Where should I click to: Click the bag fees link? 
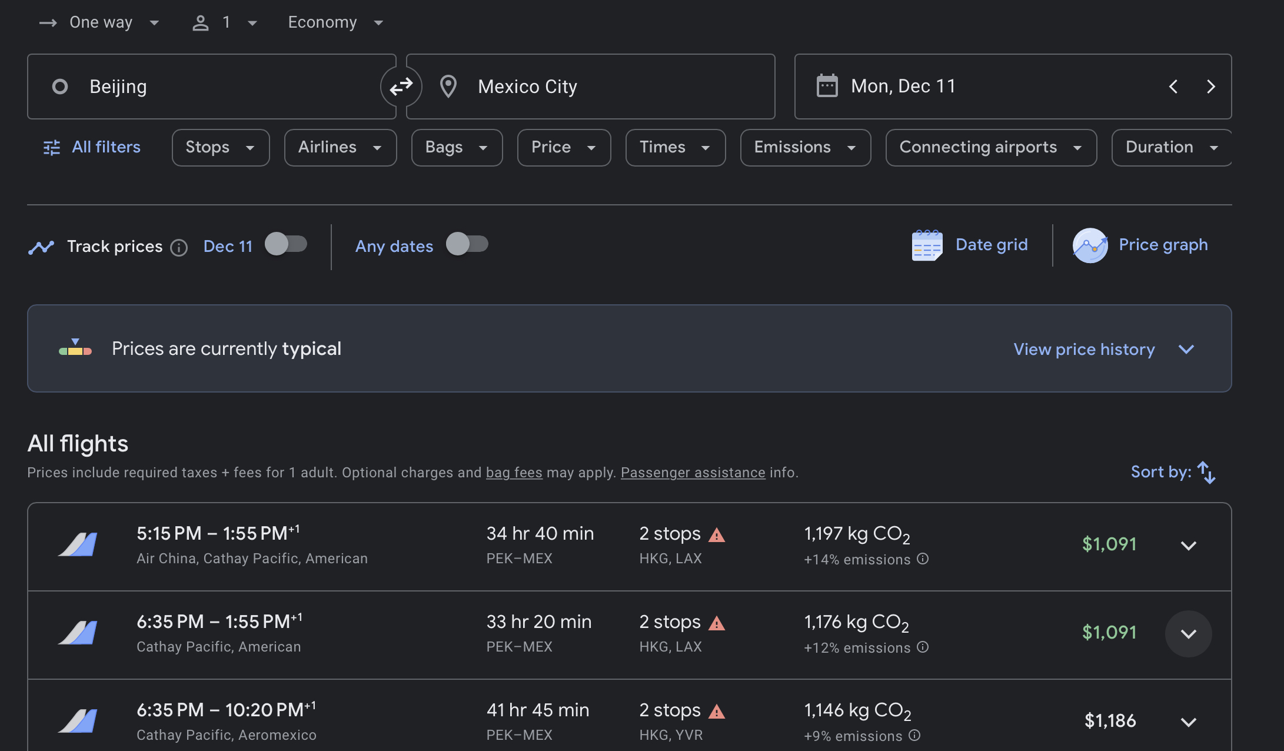tap(514, 473)
